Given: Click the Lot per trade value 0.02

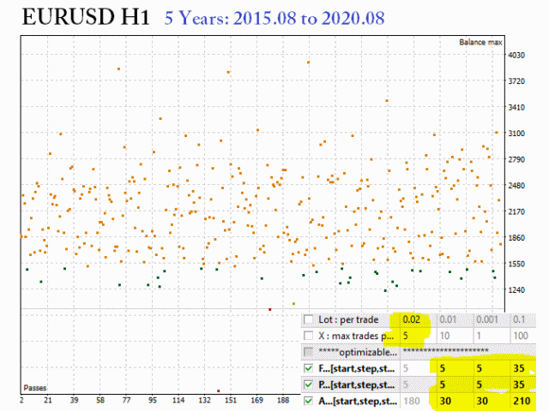Looking at the screenshot, I should click(x=412, y=319).
